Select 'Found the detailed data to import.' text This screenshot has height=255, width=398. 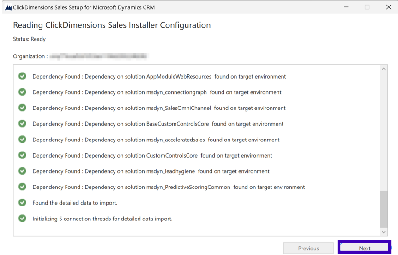[75, 203]
